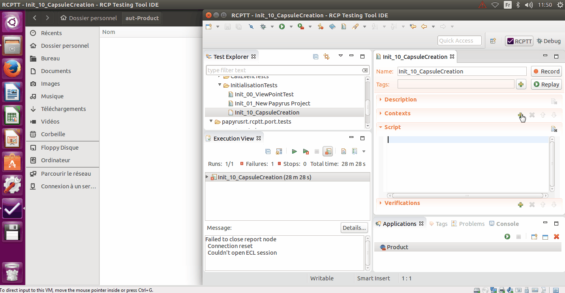Open the Run dropdown arrow

291,27
